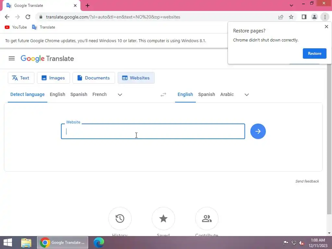Switch to the Images mode tab
The width and height of the screenshot is (332, 249).
(53, 78)
